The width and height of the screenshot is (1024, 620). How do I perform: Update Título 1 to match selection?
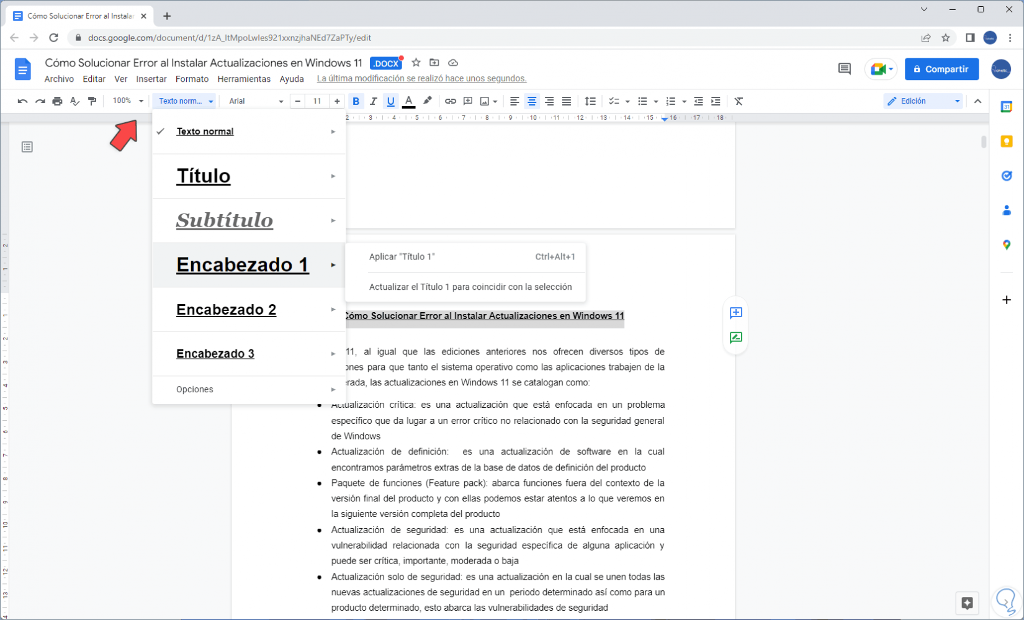[x=465, y=287]
